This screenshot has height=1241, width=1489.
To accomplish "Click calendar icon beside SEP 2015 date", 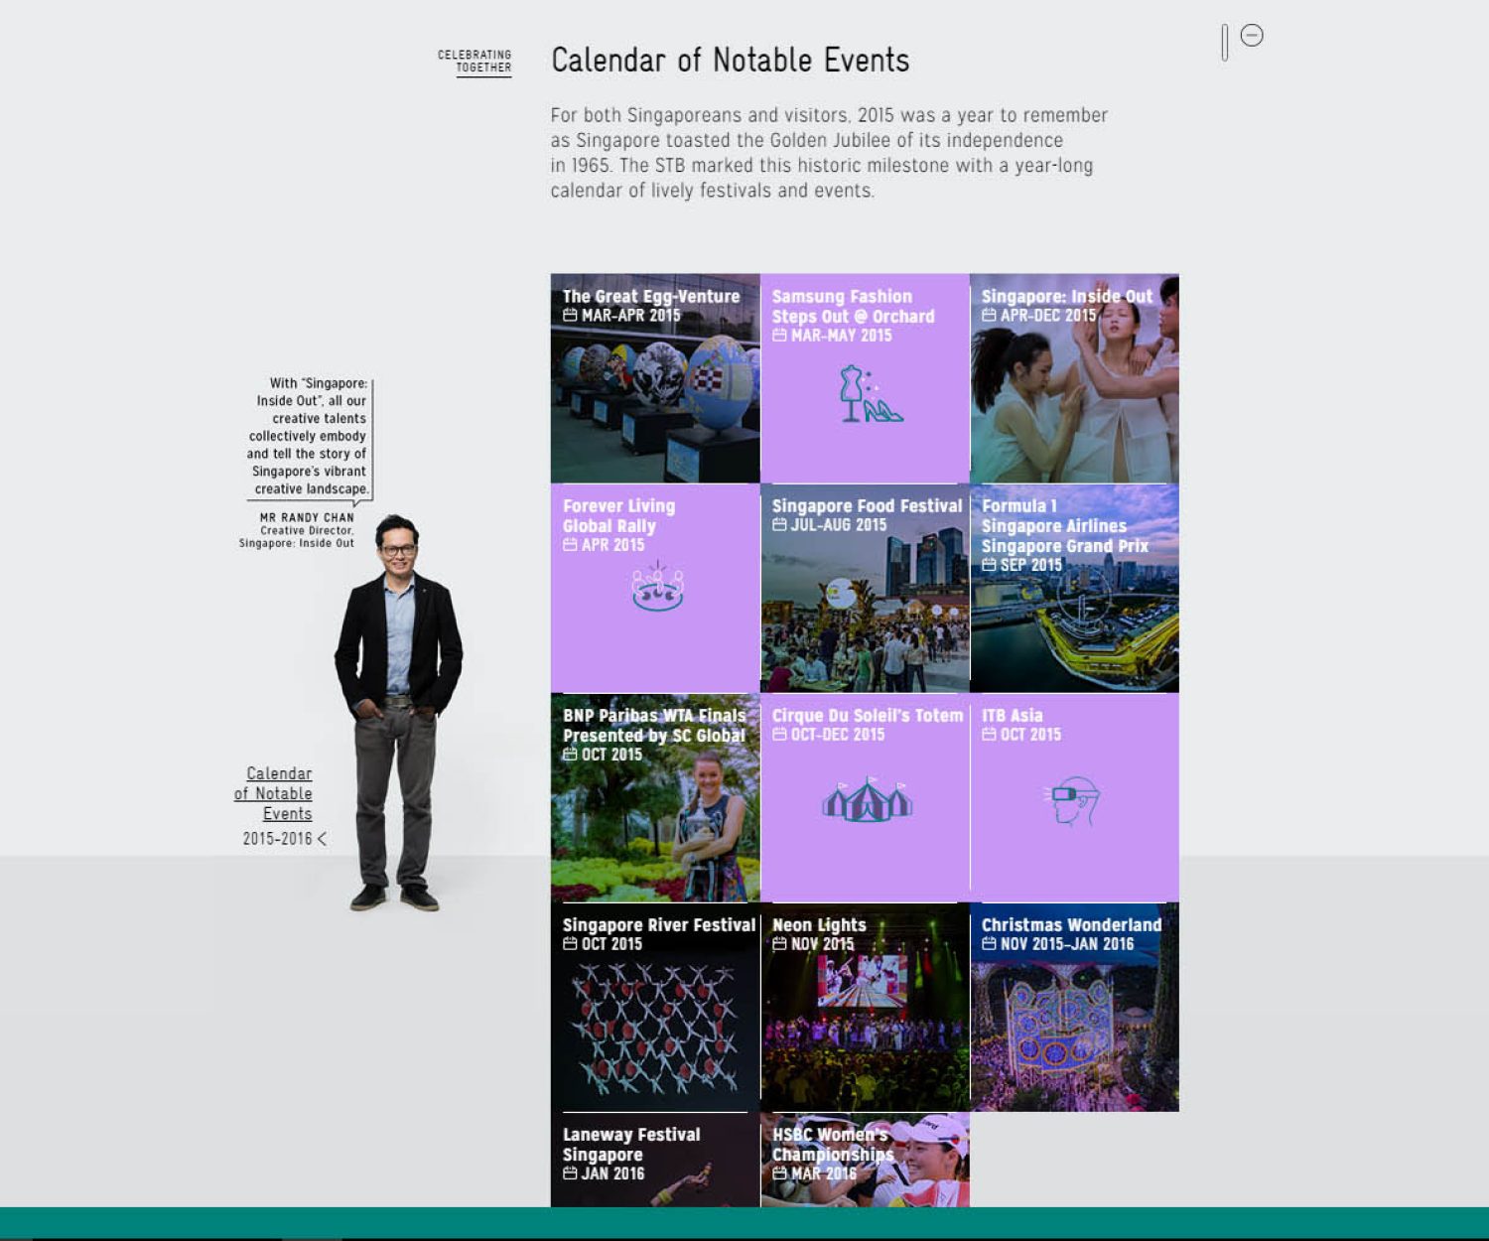I will click(989, 565).
